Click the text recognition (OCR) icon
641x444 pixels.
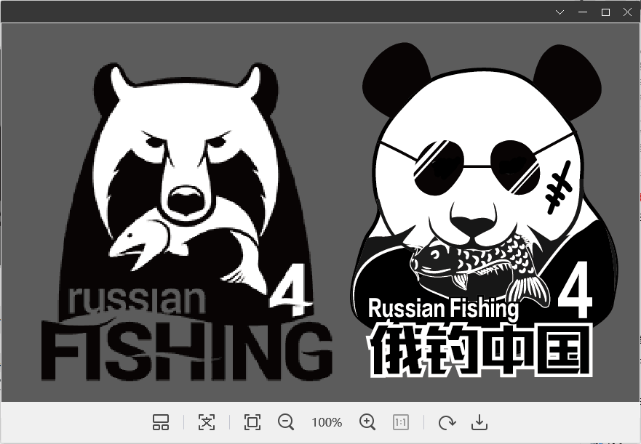point(207,422)
